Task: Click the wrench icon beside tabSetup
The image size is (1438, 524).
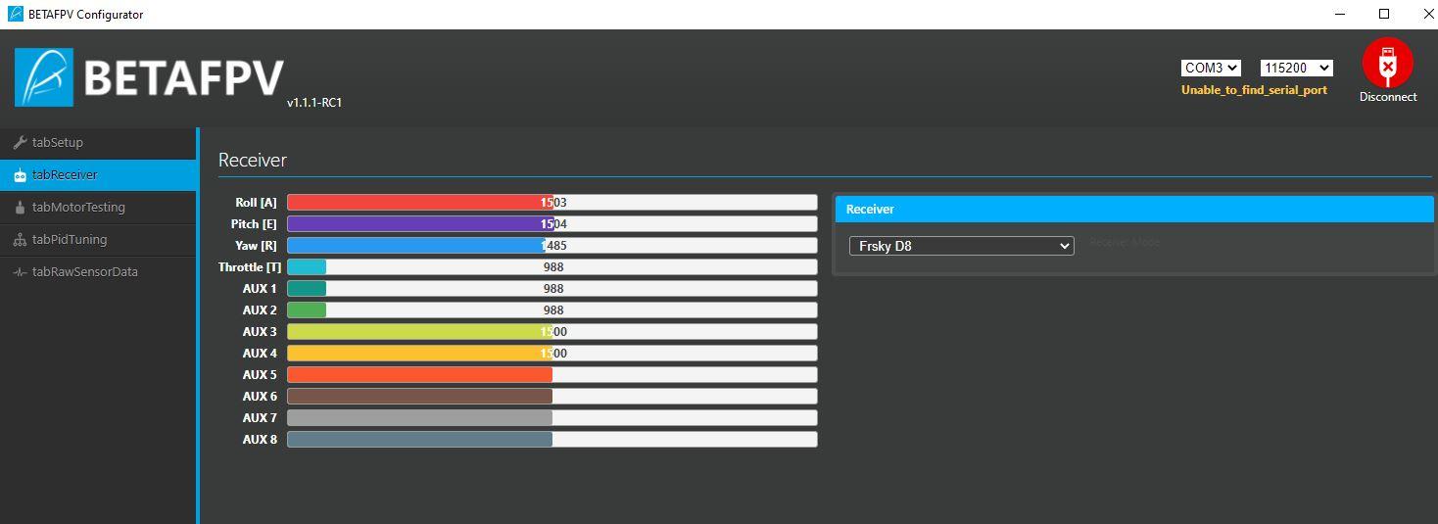Action: pos(20,143)
